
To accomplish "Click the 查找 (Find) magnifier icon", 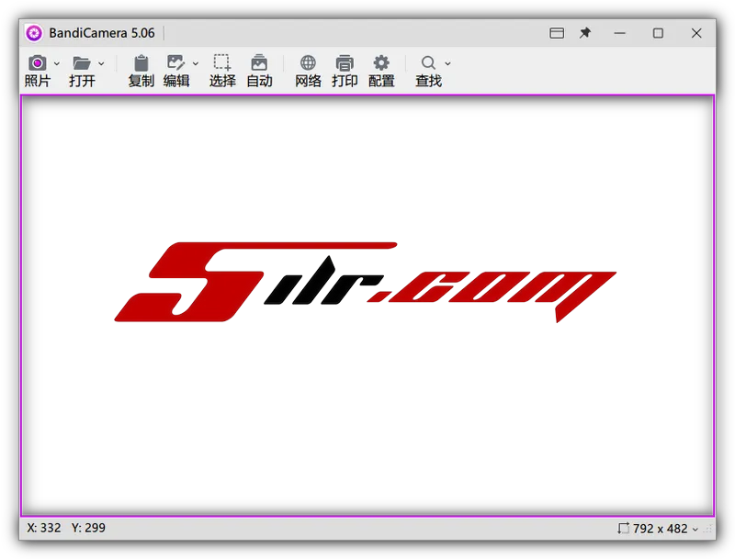I will (x=428, y=63).
